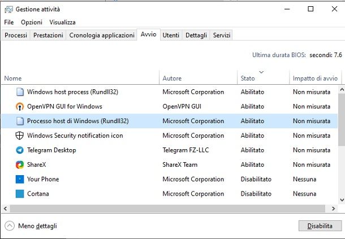This screenshot has height=239, width=345.
Task: Open the Dettagli tab
Action: pyautogui.click(x=196, y=35)
